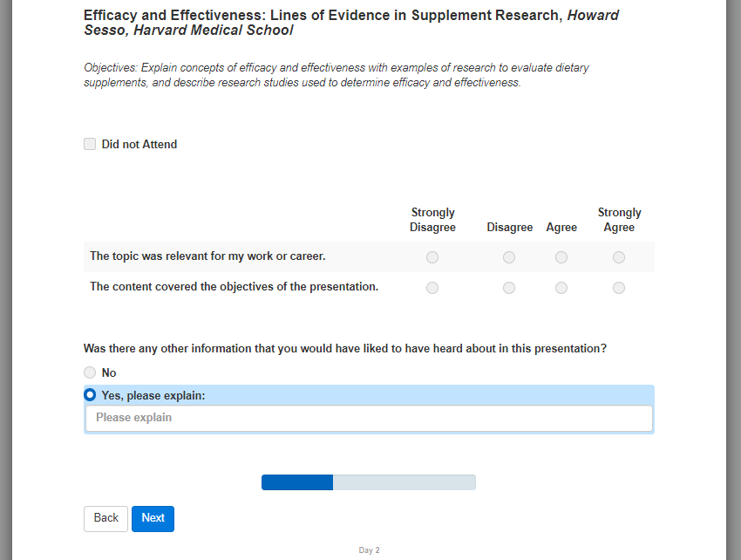The image size is (741, 560).
Task: Click the 'other information' question text
Action: click(345, 348)
